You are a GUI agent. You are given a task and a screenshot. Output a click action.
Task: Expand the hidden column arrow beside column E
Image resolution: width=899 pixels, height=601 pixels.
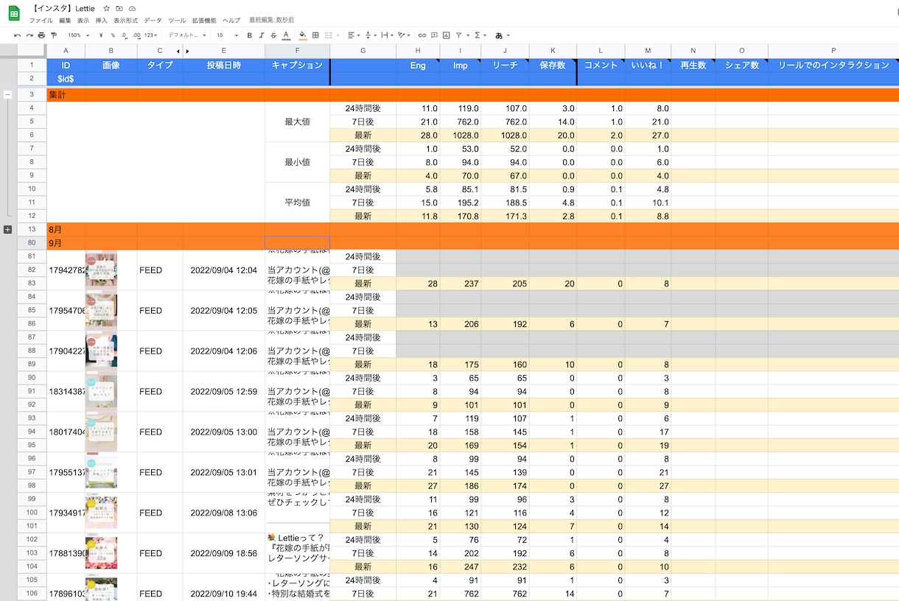click(x=187, y=51)
